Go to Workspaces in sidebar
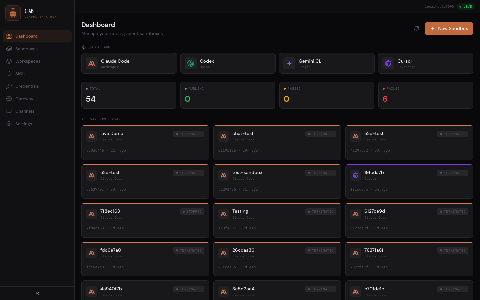 (x=28, y=61)
